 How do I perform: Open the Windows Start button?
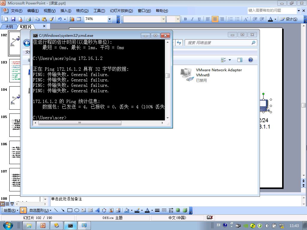[x=7, y=226]
